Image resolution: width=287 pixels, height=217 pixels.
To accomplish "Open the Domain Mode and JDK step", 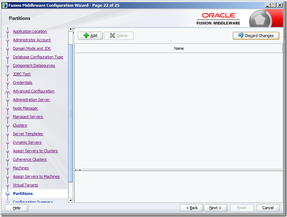I will click(x=32, y=48).
